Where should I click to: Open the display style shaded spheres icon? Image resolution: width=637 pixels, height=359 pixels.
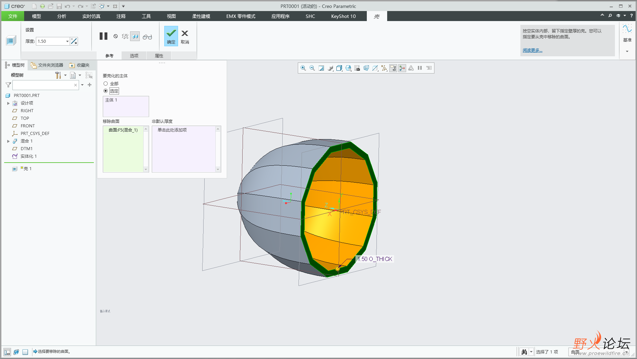pos(330,68)
